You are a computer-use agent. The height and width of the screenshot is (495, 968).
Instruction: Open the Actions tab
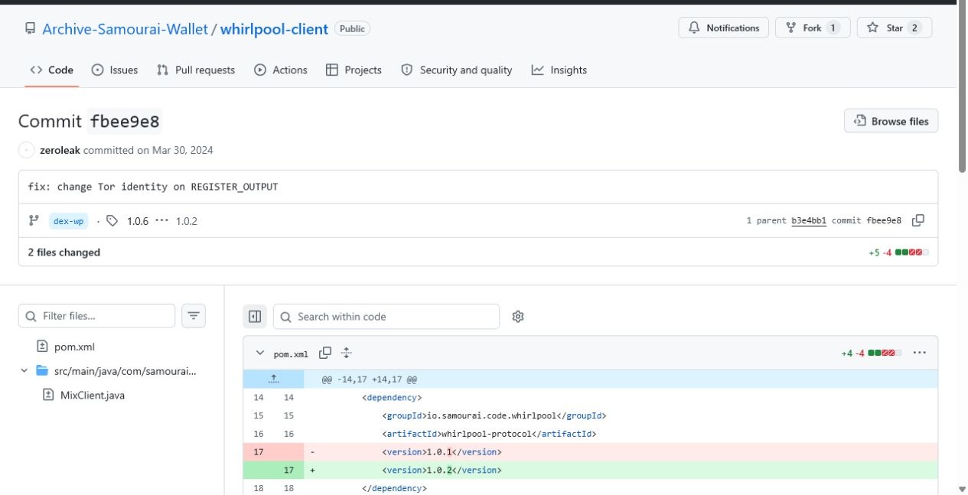(281, 70)
